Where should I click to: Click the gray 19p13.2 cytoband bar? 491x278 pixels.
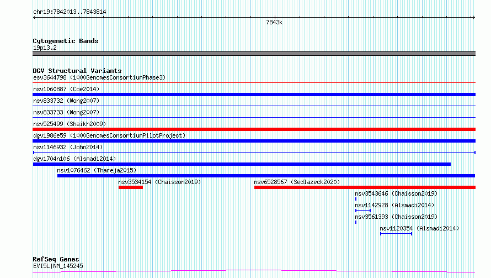click(254, 54)
